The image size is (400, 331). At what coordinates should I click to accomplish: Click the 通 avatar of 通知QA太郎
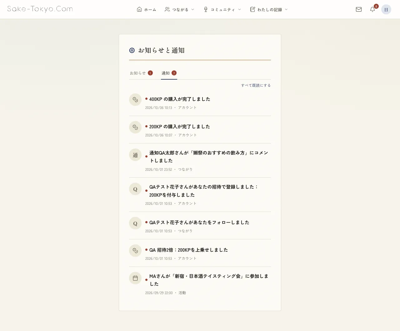coord(135,155)
